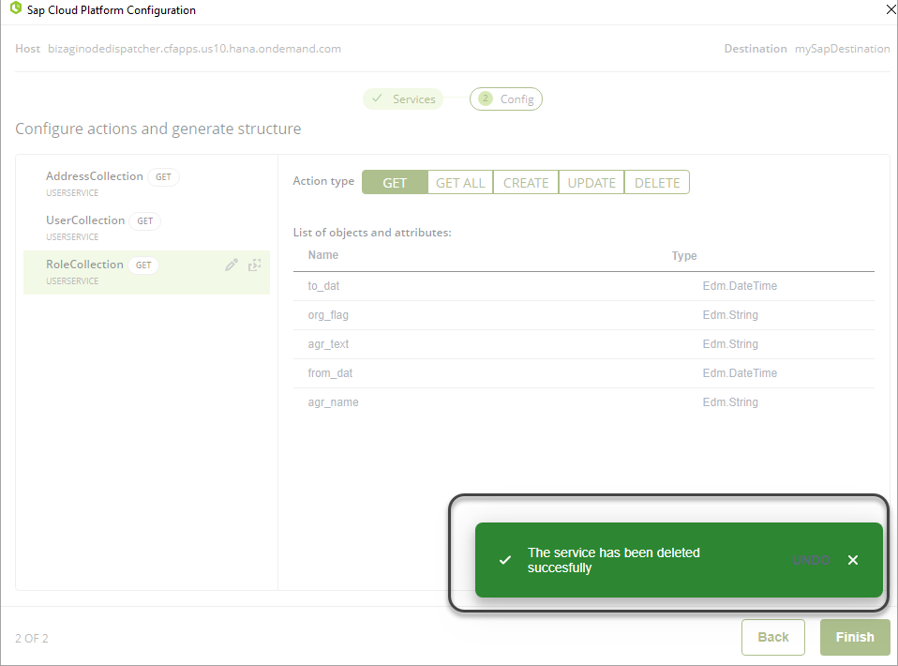
Task: Select the GET ALL action type
Action: (460, 183)
